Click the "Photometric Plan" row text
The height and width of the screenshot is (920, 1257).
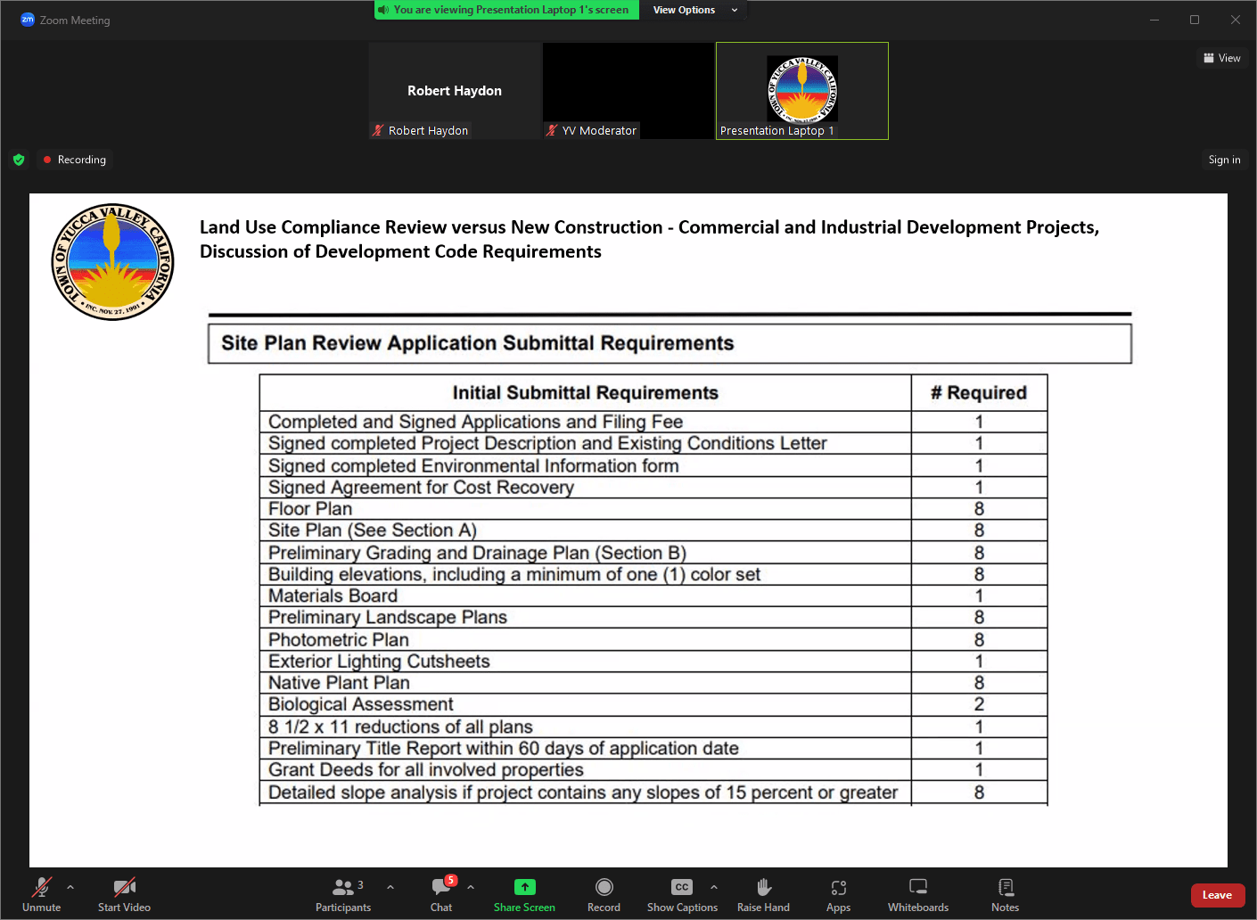tap(339, 640)
